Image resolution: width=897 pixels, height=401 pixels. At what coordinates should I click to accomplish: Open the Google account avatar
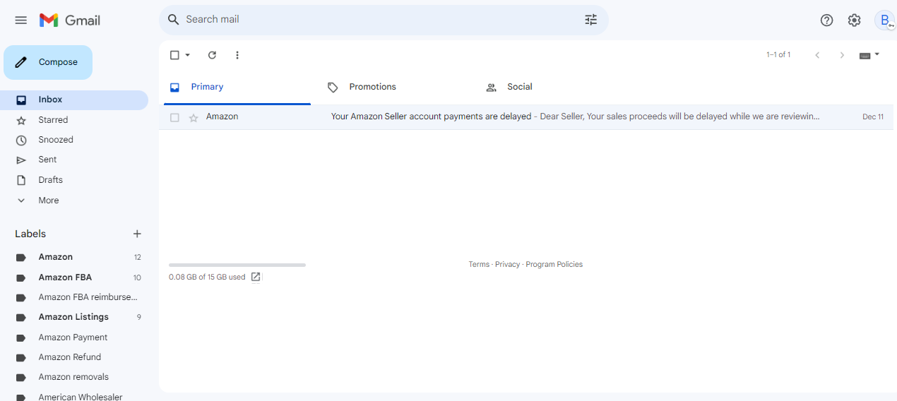(x=885, y=20)
